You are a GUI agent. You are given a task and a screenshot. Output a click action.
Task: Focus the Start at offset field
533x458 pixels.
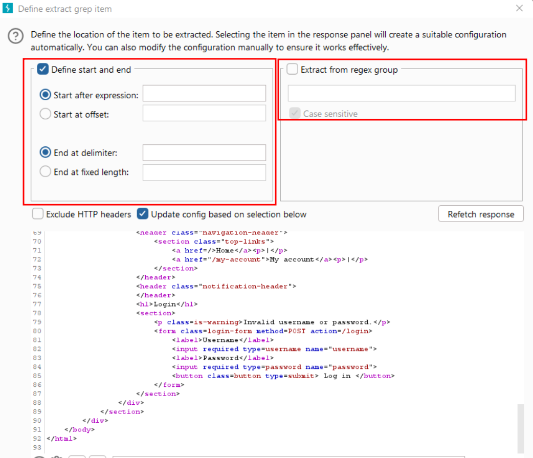204,113
